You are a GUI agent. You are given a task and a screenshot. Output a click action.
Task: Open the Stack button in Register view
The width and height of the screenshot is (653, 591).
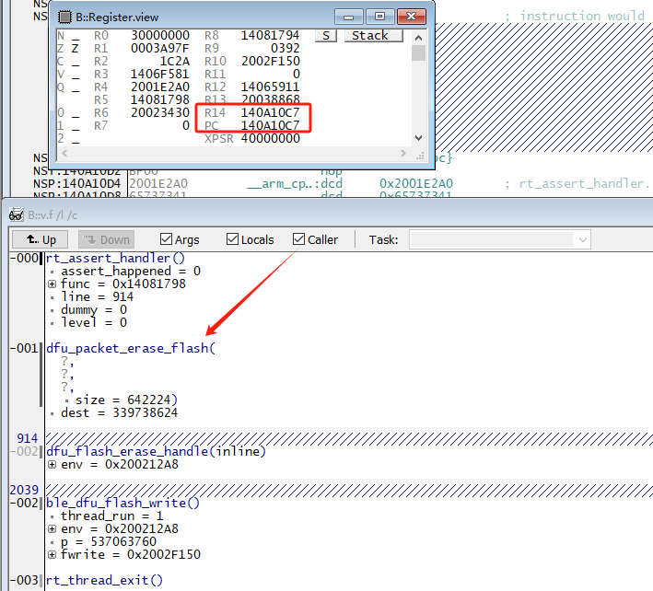(374, 35)
